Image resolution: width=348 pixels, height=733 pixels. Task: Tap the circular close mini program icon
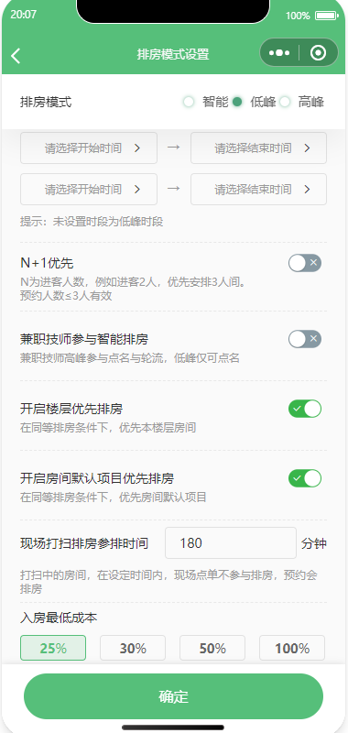318,53
